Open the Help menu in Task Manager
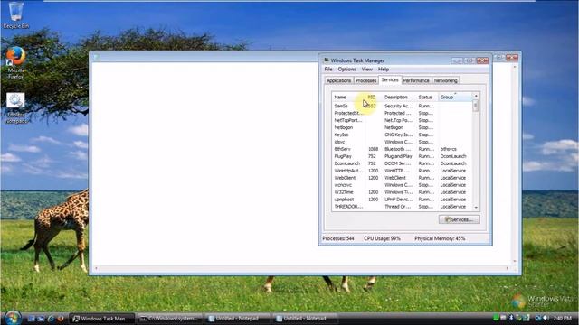579x325 pixels. 384,70
